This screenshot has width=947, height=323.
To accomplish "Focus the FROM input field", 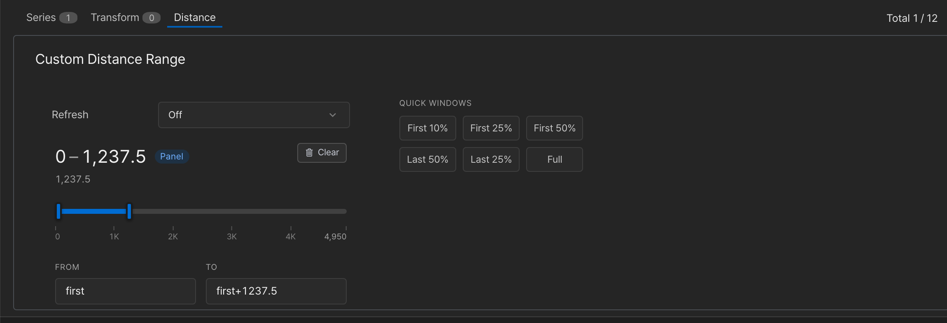I will [x=125, y=291].
